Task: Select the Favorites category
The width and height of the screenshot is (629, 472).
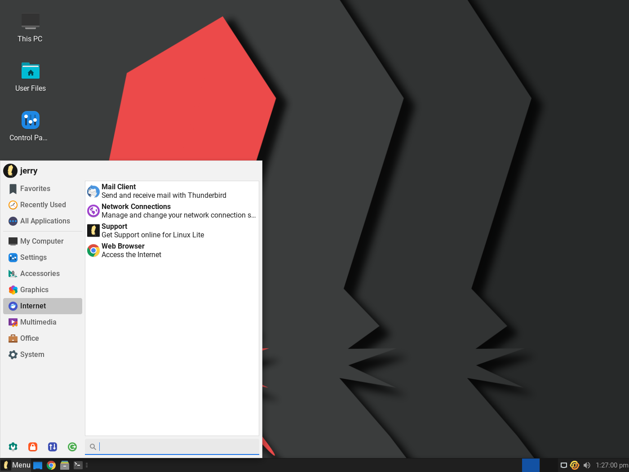Action: point(43,189)
